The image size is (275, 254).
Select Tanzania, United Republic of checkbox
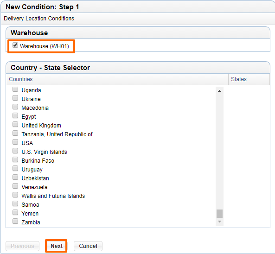click(15, 133)
